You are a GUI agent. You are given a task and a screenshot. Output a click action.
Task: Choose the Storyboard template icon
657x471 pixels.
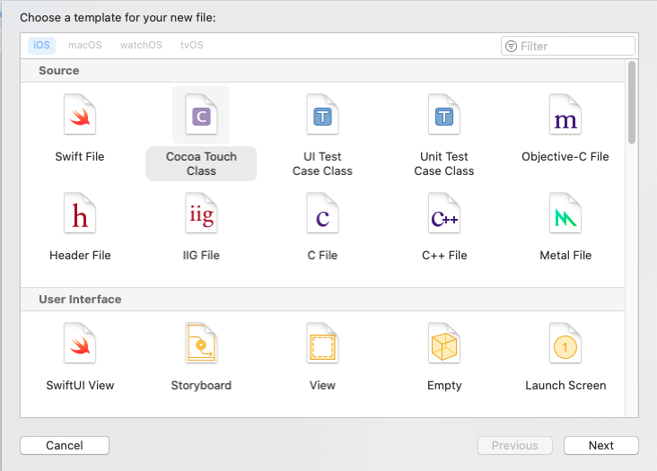tap(201, 343)
